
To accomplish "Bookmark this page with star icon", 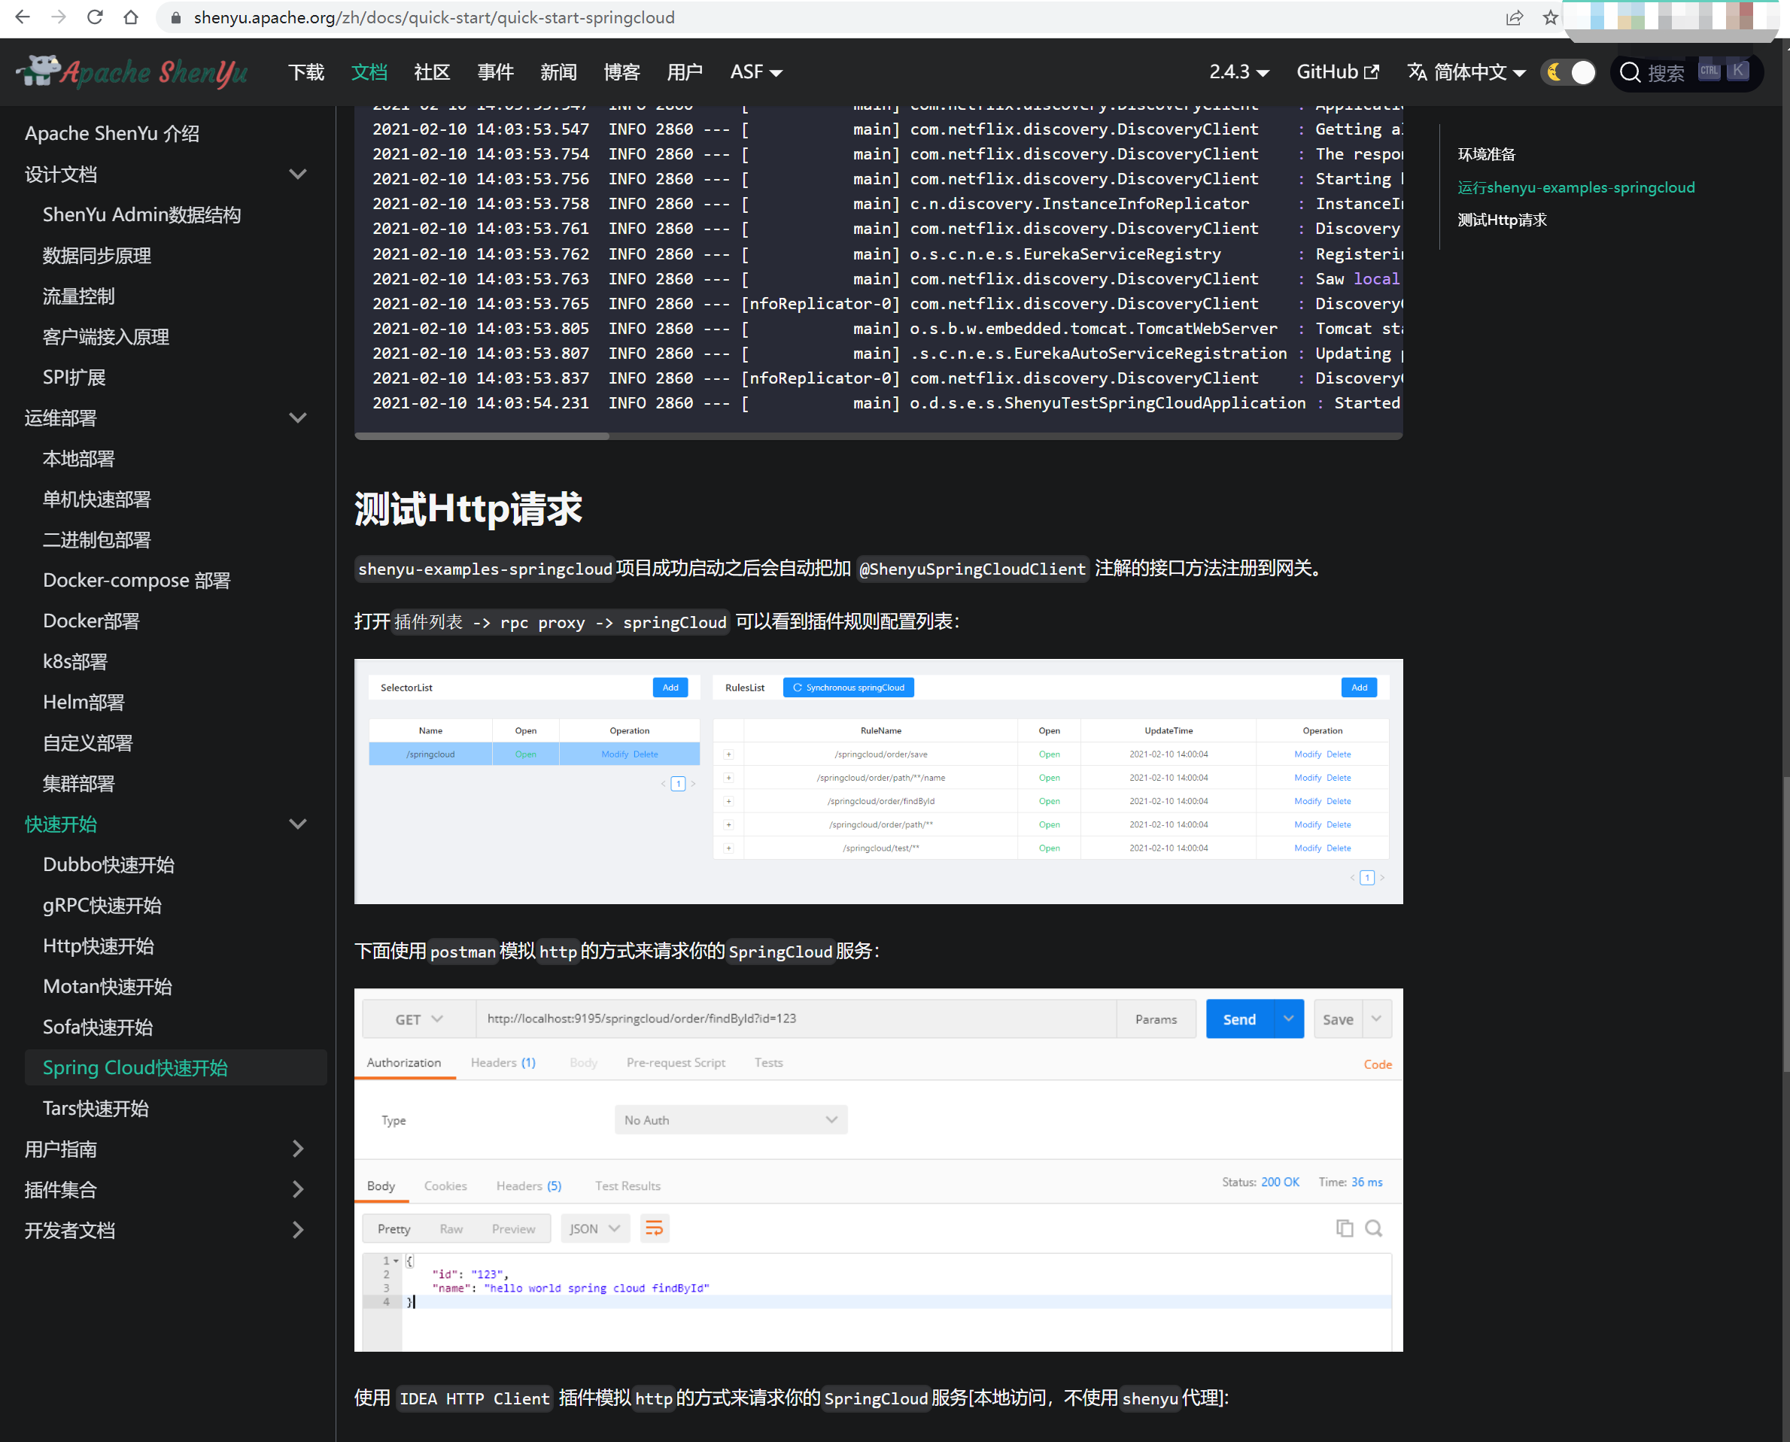I will tap(1550, 17).
